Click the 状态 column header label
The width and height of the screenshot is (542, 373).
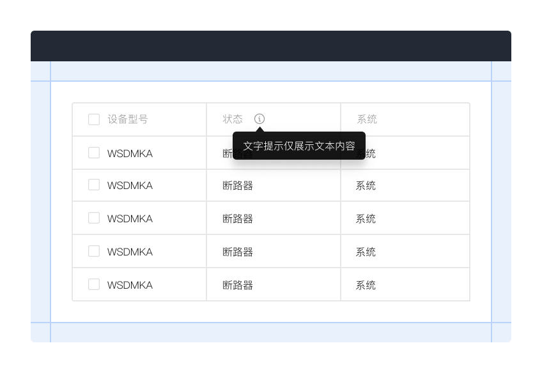click(x=233, y=119)
